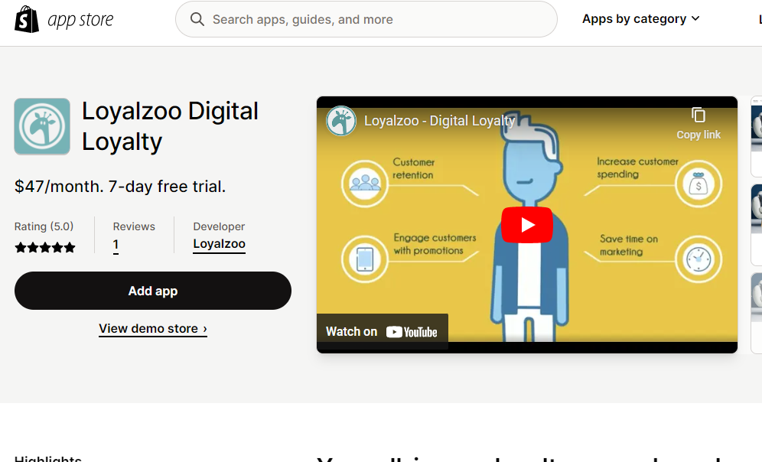This screenshot has height=462, width=762.
Task: Click the Developer label
Action: (x=219, y=226)
